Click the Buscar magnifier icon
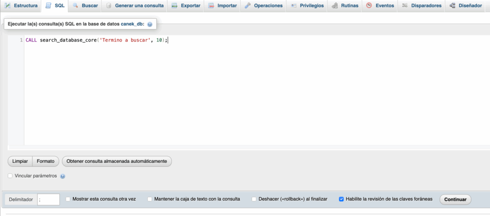This screenshot has height=216, width=490. 75,6
